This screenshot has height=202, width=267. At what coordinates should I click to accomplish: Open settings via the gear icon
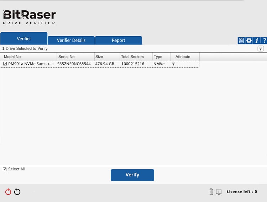point(249,41)
